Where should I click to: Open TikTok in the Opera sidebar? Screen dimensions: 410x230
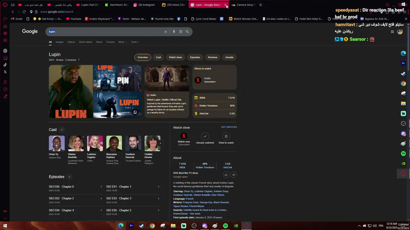click(x=5, y=65)
